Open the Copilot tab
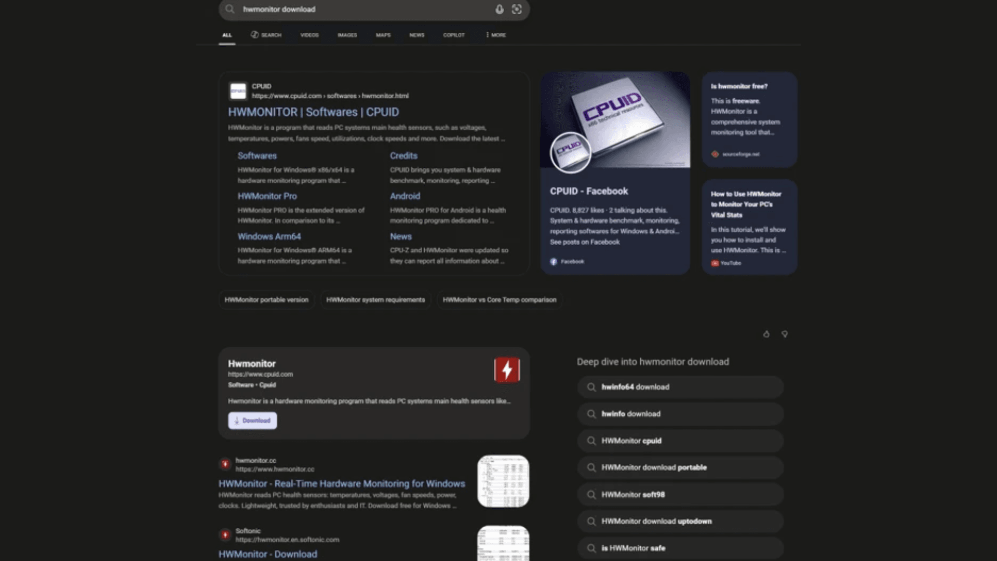Image resolution: width=997 pixels, height=561 pixels. (454, 35)
